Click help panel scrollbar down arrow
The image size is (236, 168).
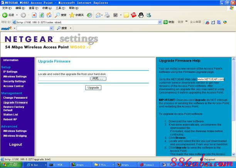pos(233,154)
